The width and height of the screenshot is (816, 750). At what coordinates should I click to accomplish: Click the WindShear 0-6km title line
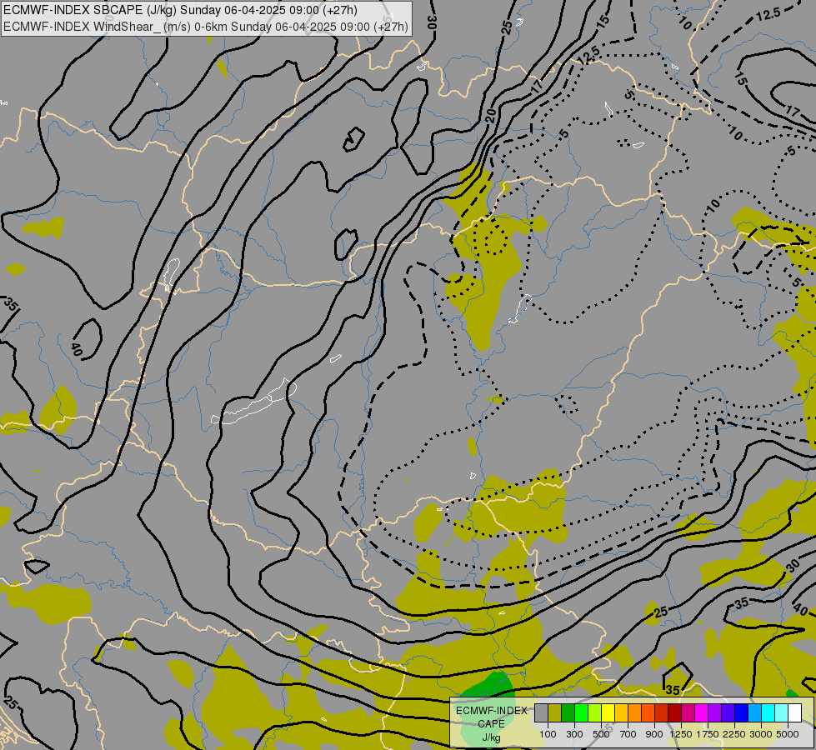pos(206,27)
